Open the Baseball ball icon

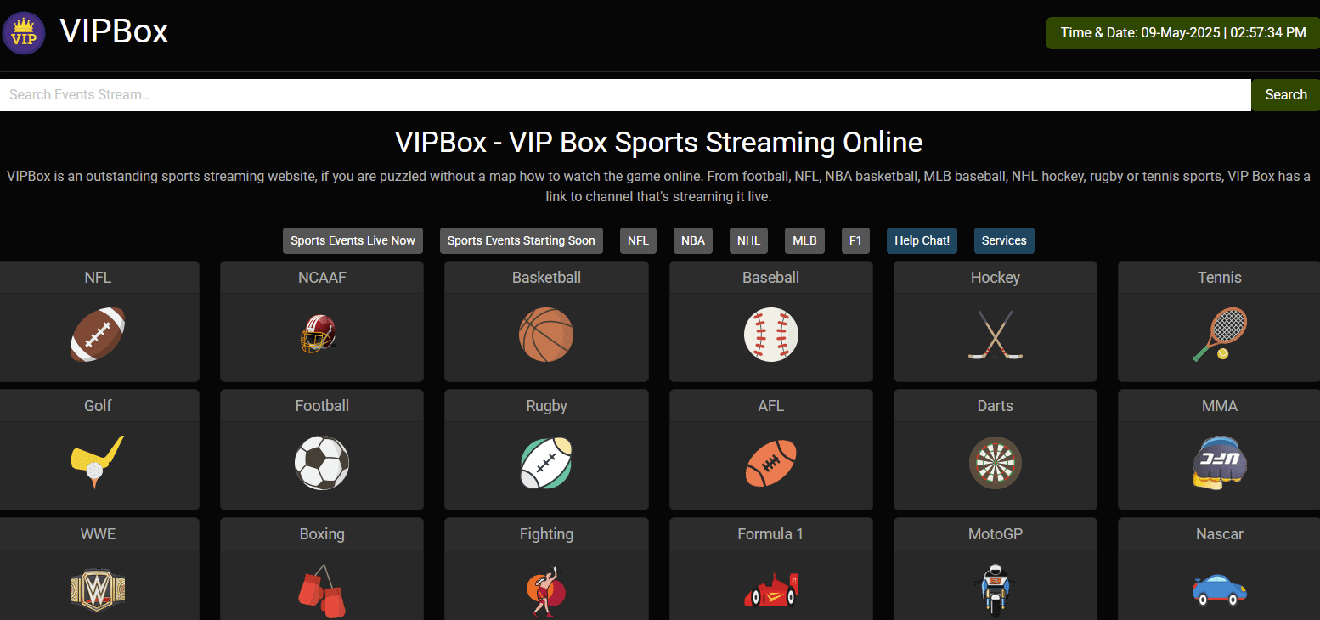771,335
